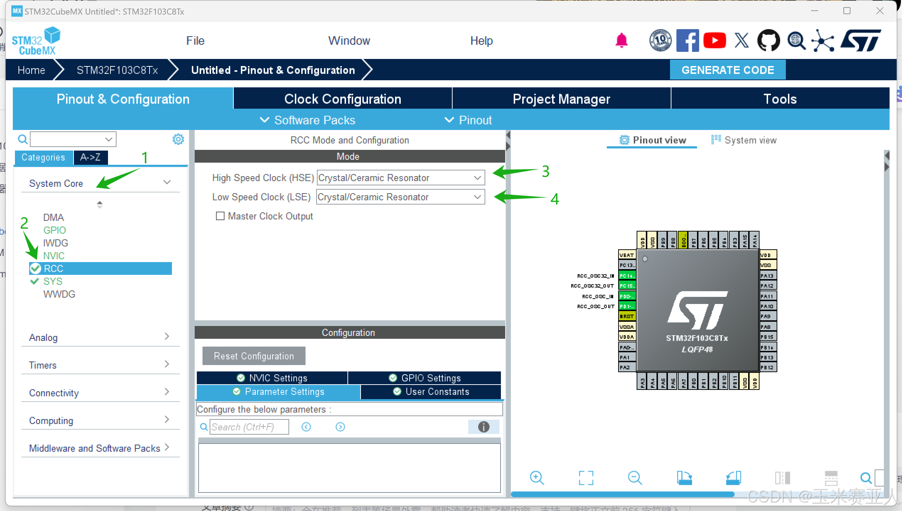This screenshot has height=511, width=902.
Task: Click the parameter info icon
Action: pyautogui.click(x=484, y=427)
